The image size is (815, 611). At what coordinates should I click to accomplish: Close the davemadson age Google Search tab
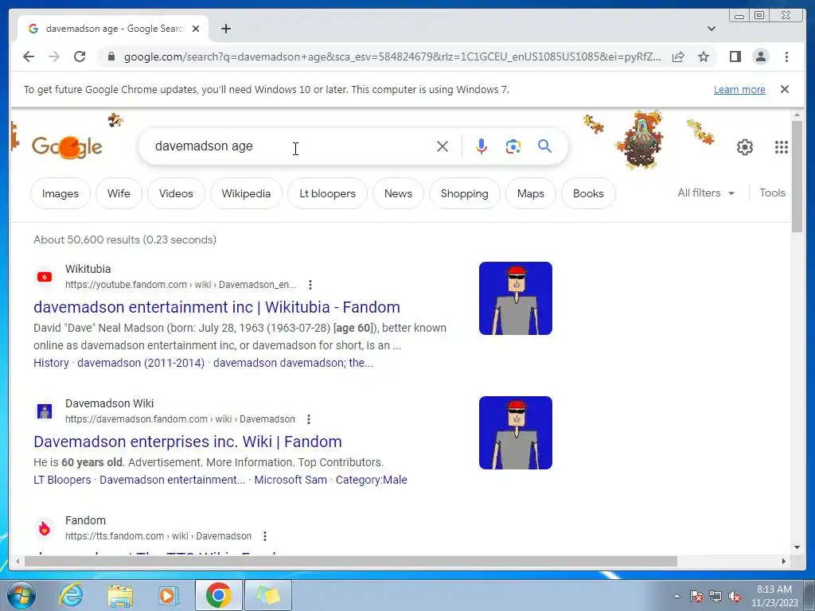196,29
